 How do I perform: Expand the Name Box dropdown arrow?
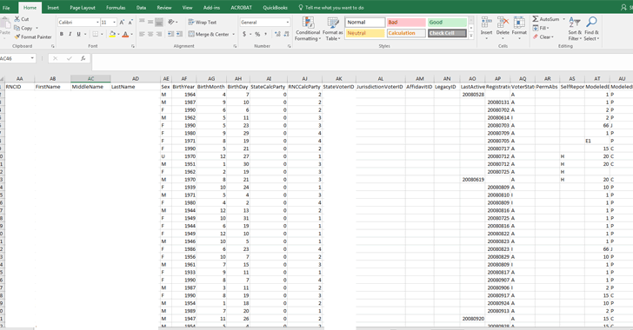32,58
